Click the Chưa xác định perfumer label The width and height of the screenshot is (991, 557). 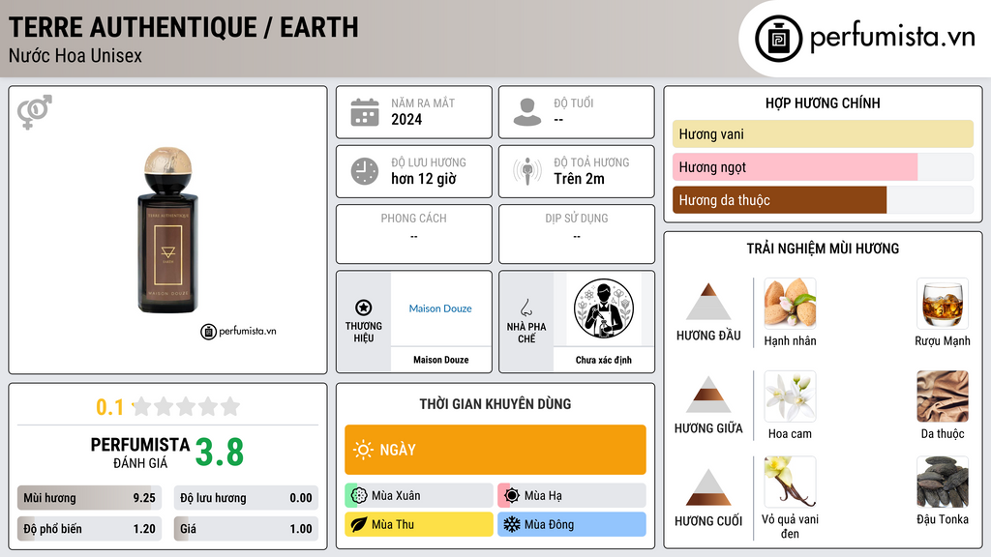pos(604,360)
